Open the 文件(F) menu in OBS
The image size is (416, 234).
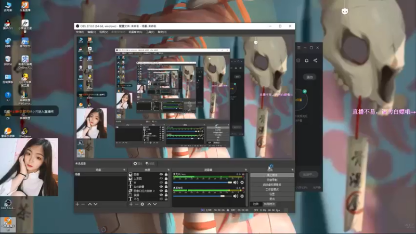(80, 32)
